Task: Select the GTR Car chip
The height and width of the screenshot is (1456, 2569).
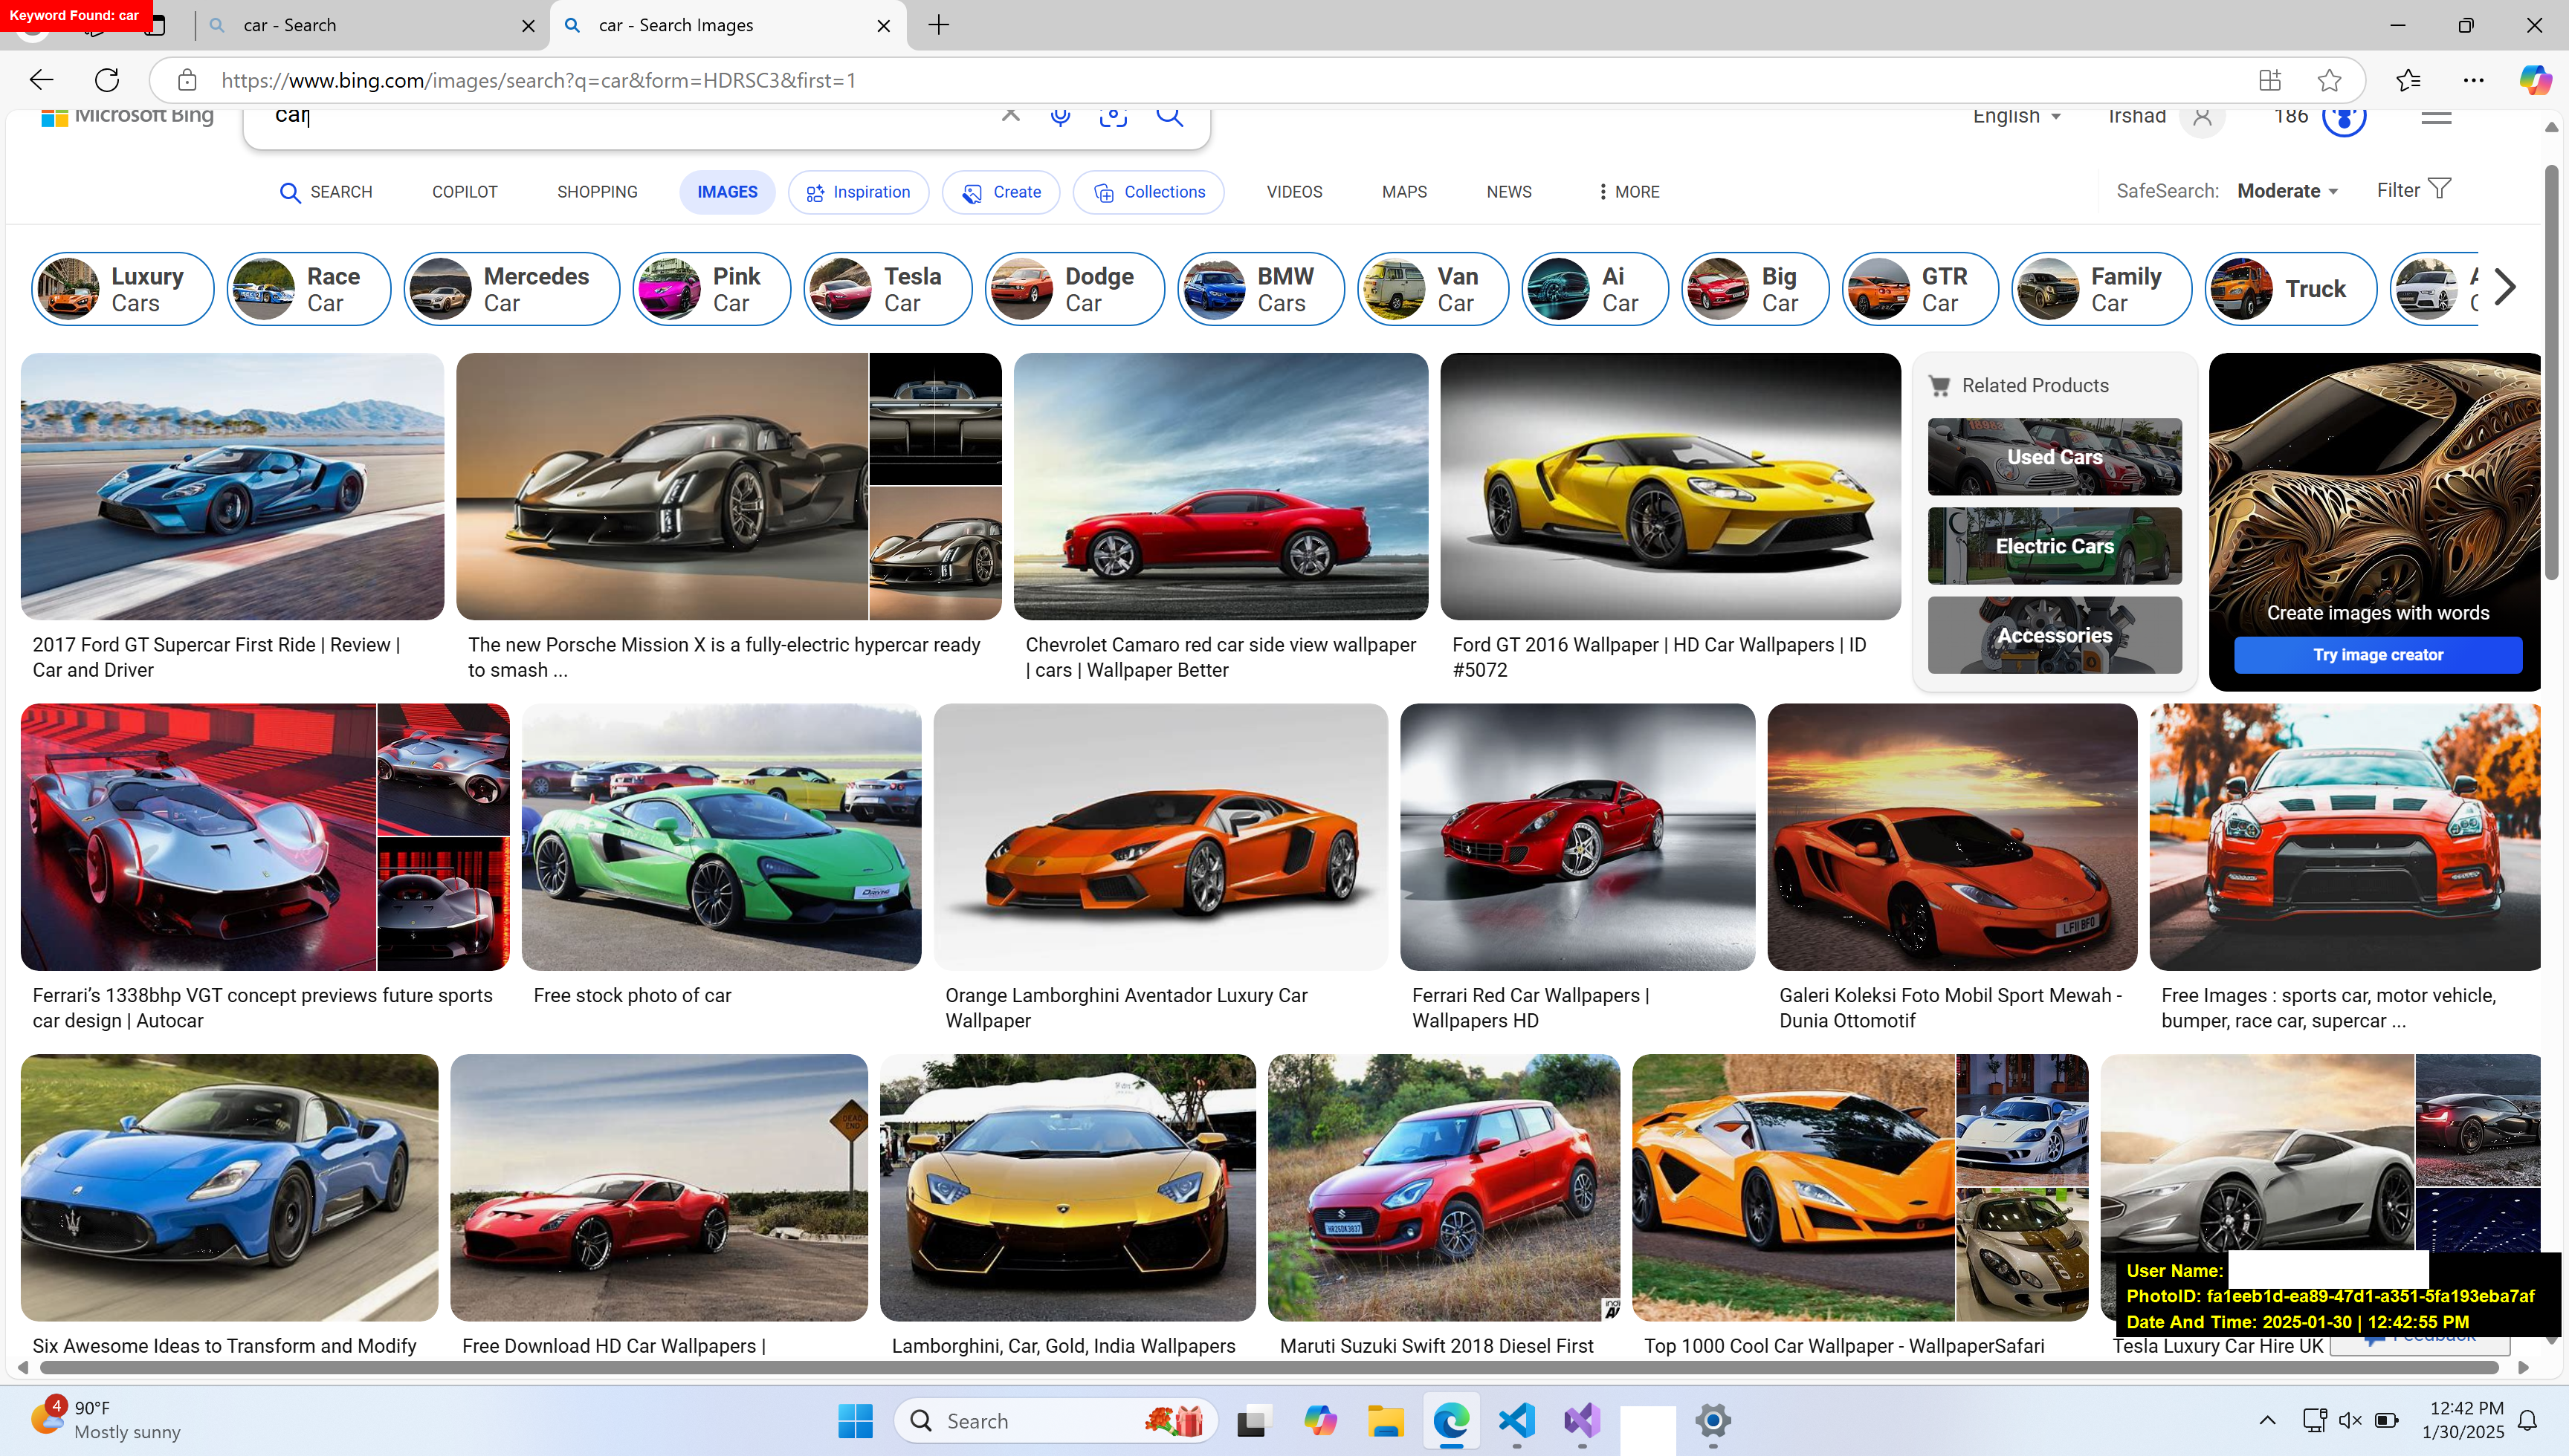Action: 1920,289
